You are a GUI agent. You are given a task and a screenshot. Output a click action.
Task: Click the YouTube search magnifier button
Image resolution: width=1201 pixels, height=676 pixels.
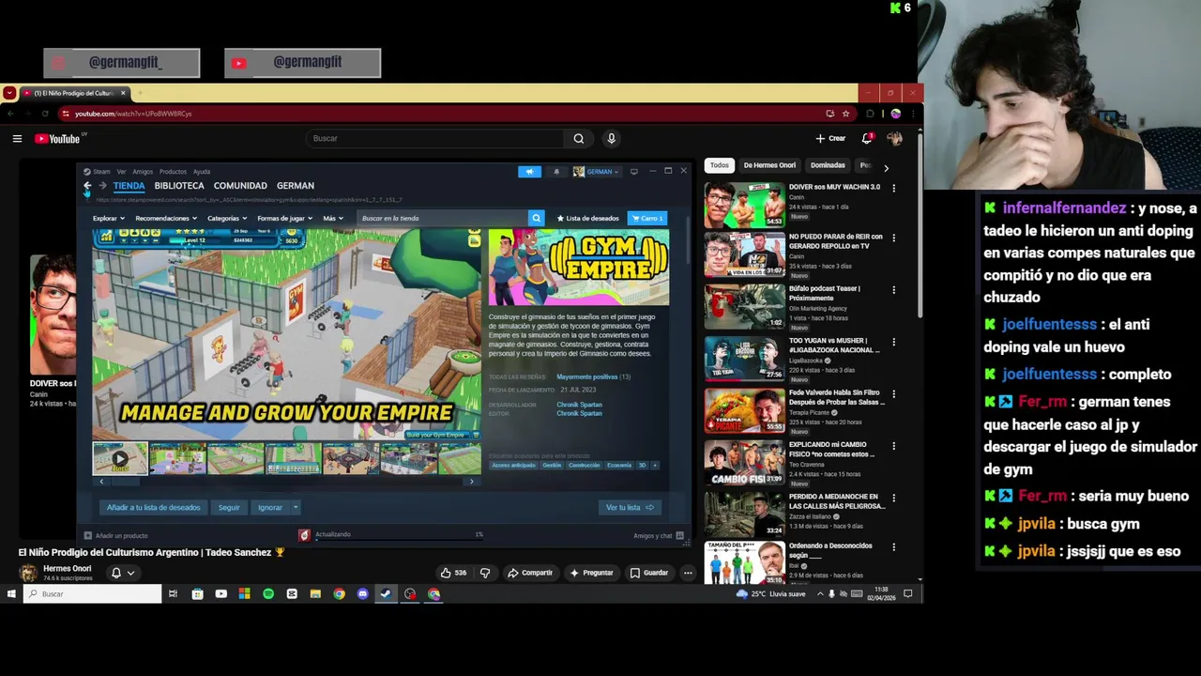[579, 138]
